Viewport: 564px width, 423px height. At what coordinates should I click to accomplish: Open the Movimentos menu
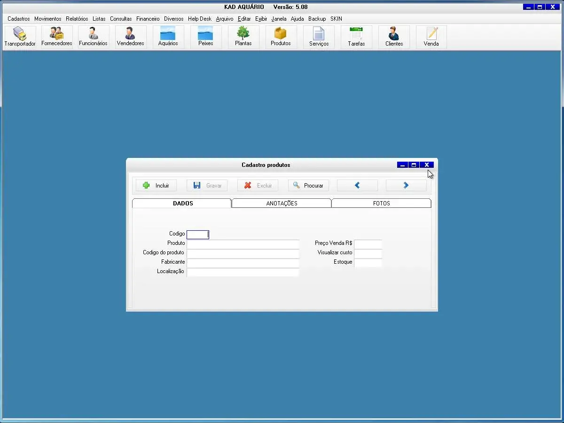pyautogui.click(x=48, y=19)
